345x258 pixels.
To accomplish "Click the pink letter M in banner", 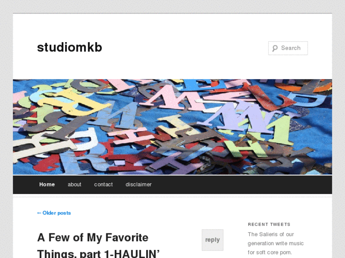I will [x=174, y=98].
